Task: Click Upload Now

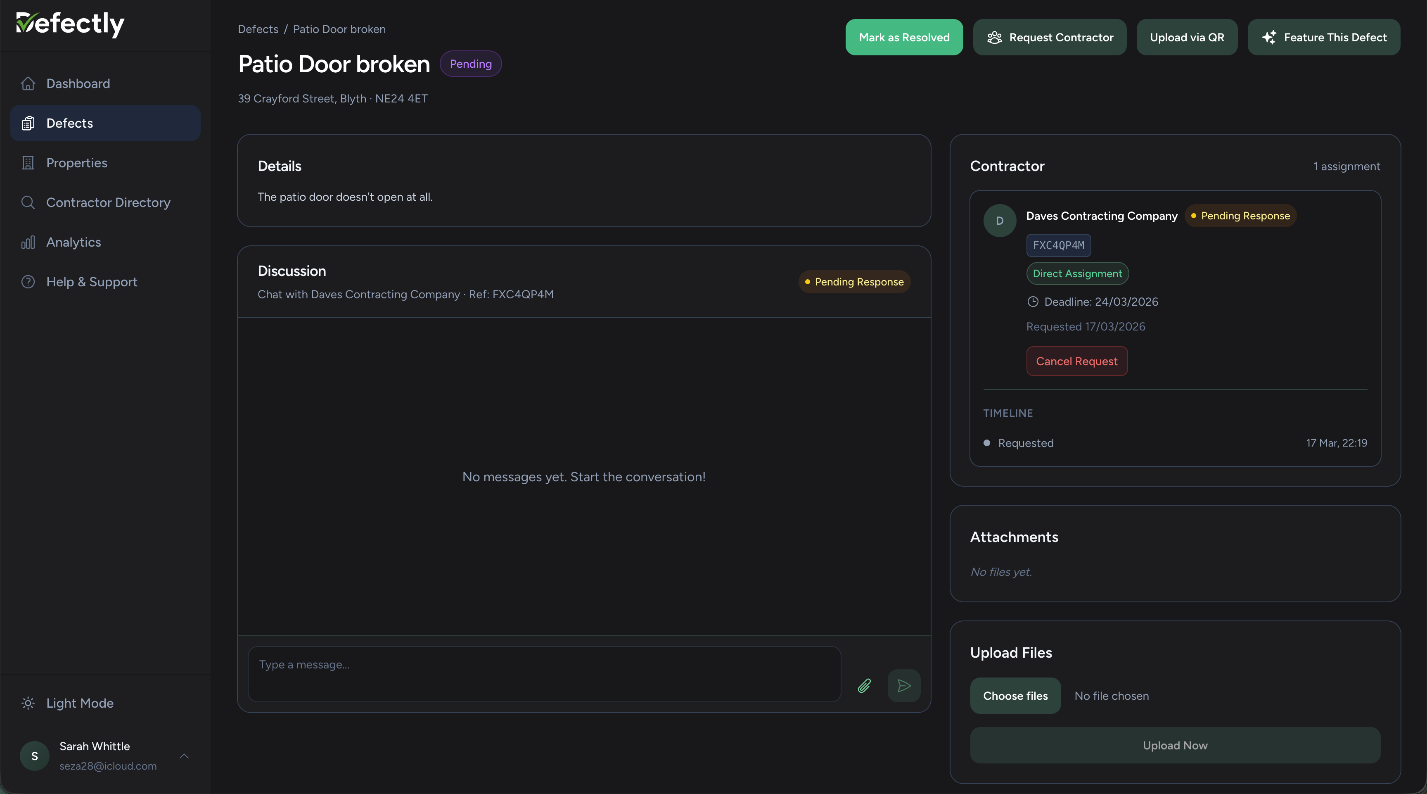Action: (x=1174, y=745)
